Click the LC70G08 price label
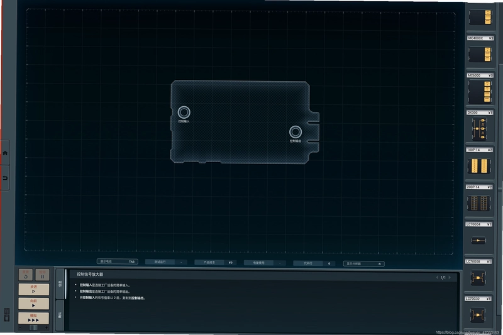503x335 pixels. (x=478, y=261)
